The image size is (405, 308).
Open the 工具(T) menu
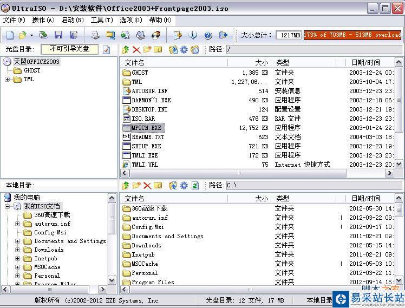102,20
